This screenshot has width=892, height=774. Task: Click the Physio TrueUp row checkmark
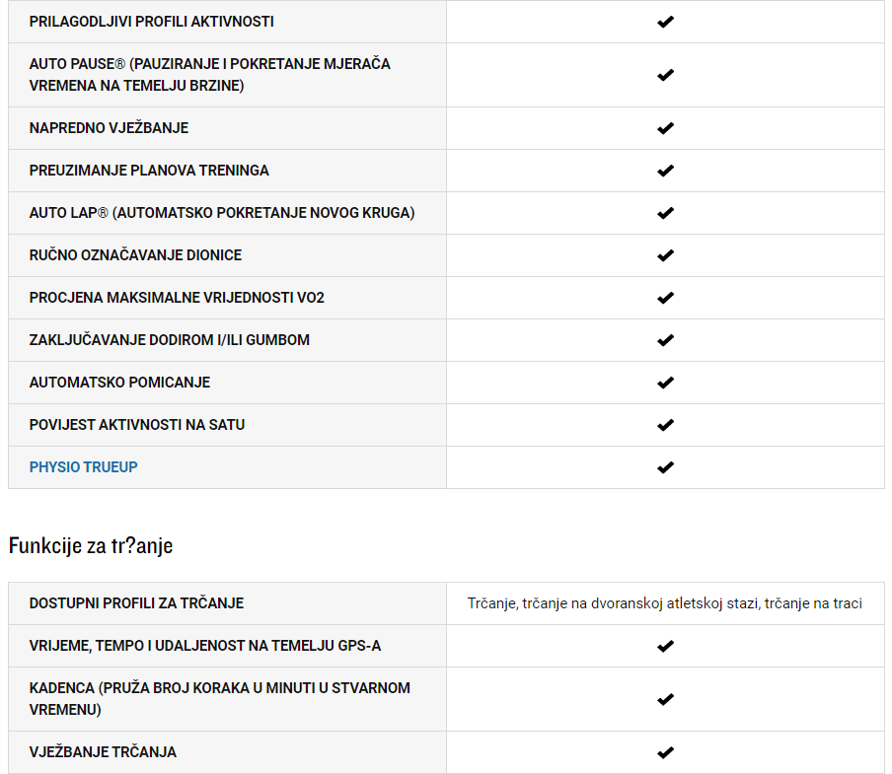pos(665,467)
